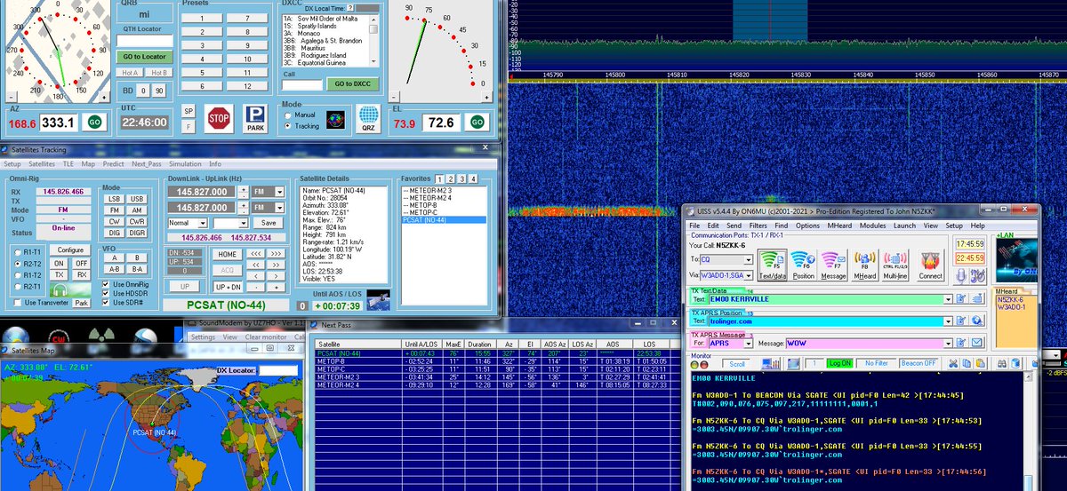Click the UISS microphone icon
Image resolution: width=1067 pixels, height=491 pixels.
961,276
